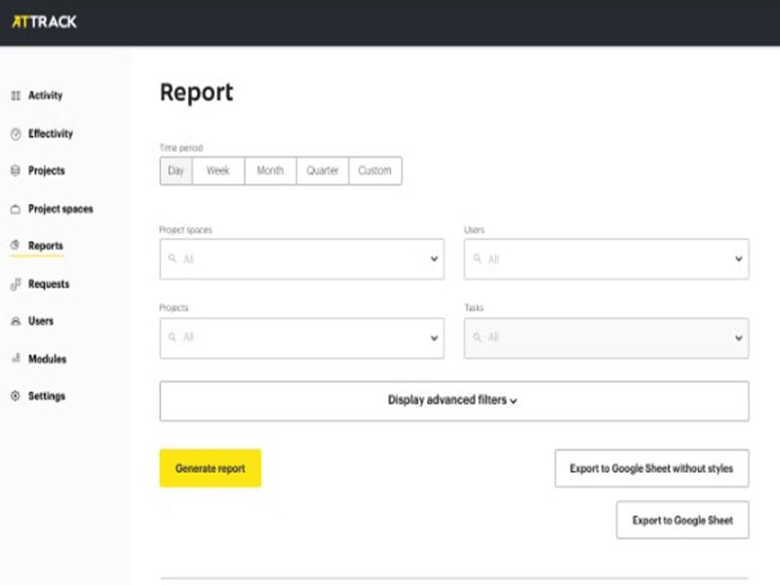Open Modules using its sidebar icon
780x585 pixels.
(x=17, y=359)
